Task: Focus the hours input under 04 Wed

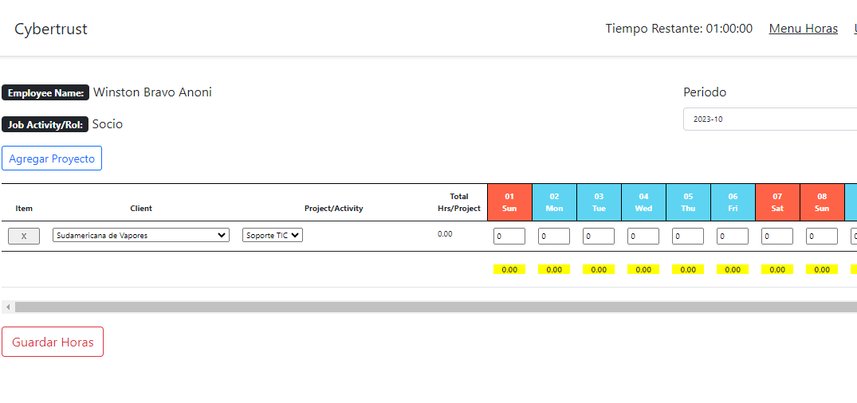Action: [x=643, y=237]
